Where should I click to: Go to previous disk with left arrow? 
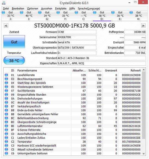pyautogui.click(x=6, y=26)
